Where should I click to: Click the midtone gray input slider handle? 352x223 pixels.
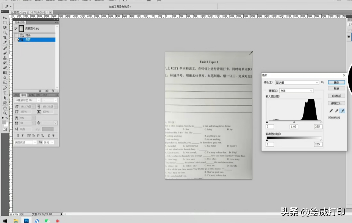(x=294, y=122)
